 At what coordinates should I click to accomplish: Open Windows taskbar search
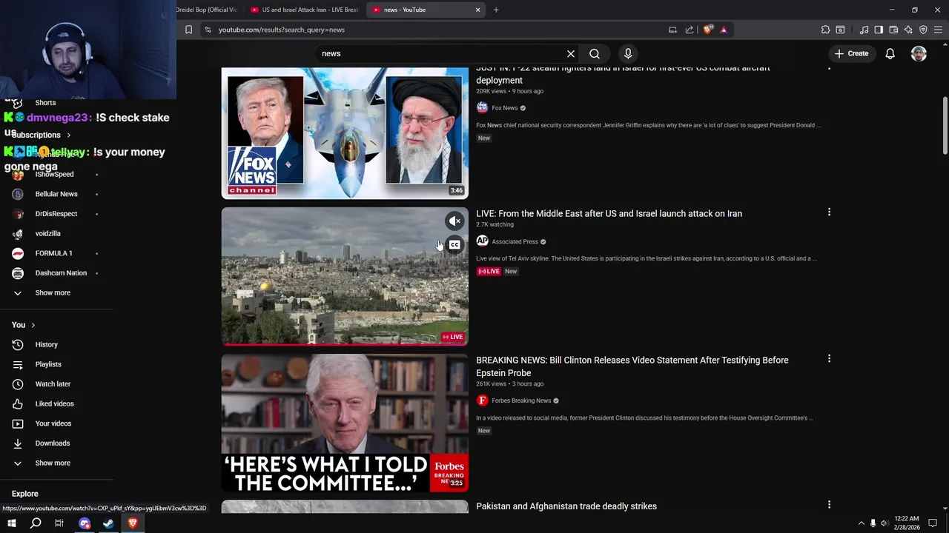pos(36,523)
